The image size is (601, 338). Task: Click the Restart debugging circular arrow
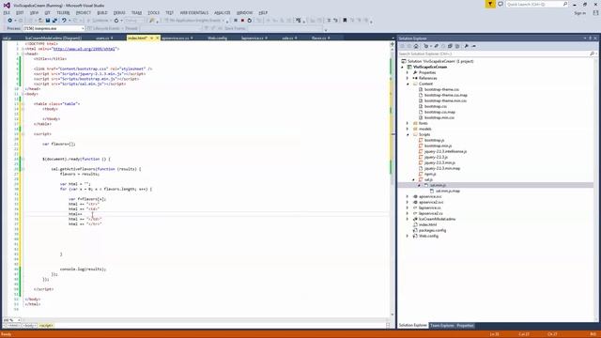coord(250,21)
